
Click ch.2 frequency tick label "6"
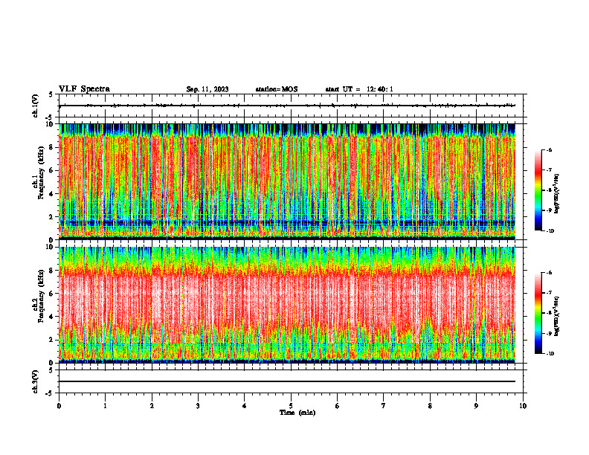pos(53,294)
